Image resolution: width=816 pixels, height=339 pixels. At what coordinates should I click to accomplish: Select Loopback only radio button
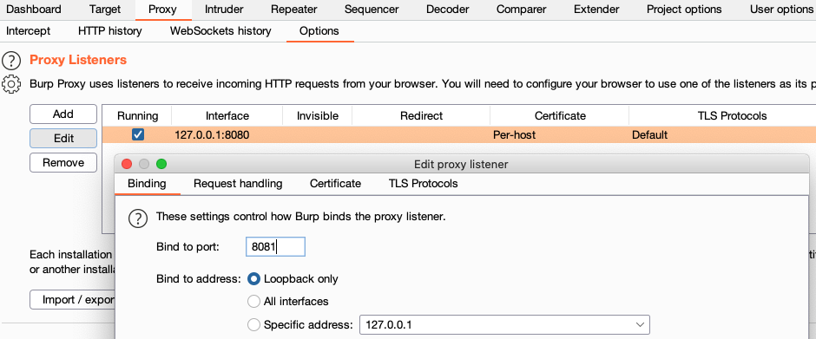click(253, 279)
